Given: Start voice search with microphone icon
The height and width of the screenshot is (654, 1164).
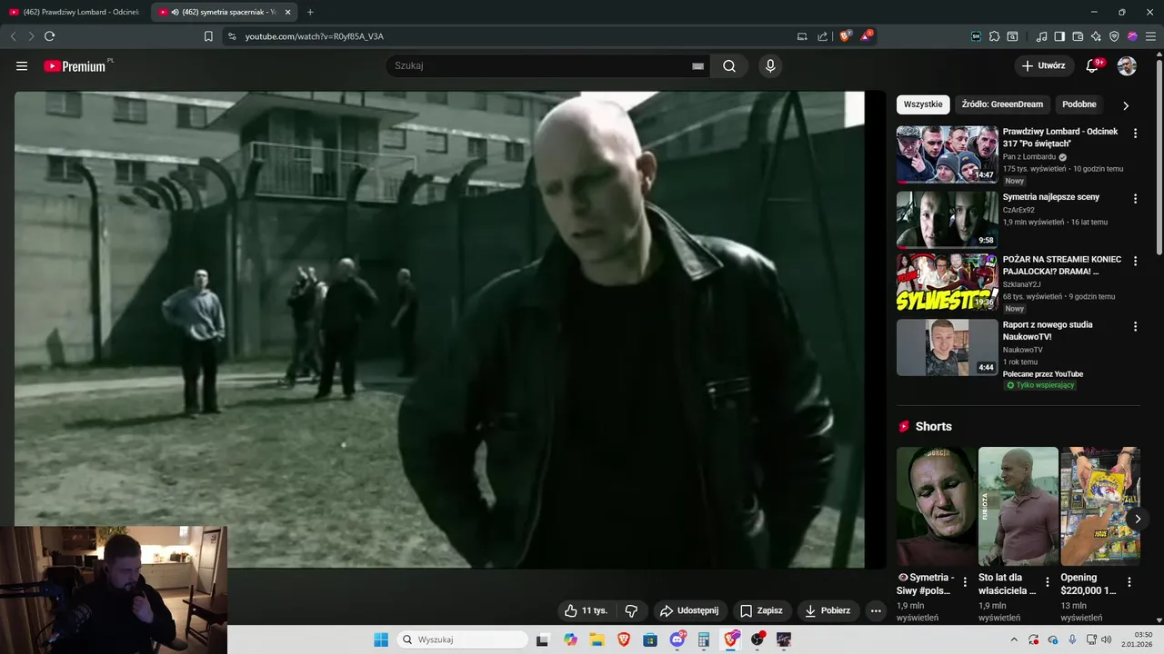Looking at the screenshot, I should (770, 65).
